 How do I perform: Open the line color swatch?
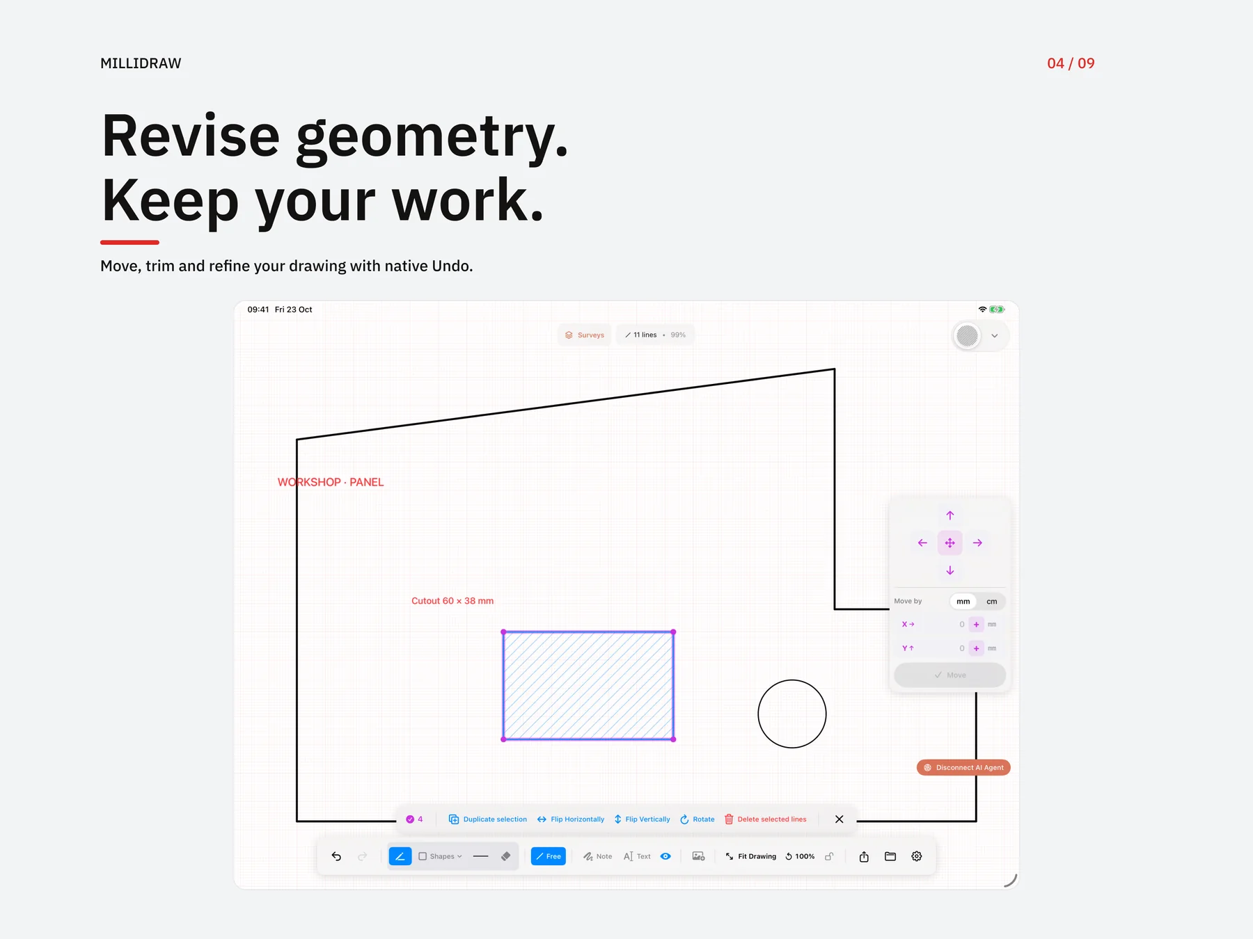click(968, 336)
